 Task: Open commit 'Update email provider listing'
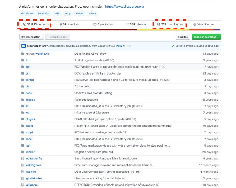[93, 93]
